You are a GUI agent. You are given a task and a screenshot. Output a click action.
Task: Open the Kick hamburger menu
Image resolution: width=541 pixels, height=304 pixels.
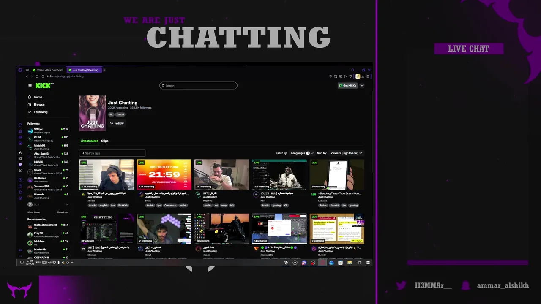30,86
